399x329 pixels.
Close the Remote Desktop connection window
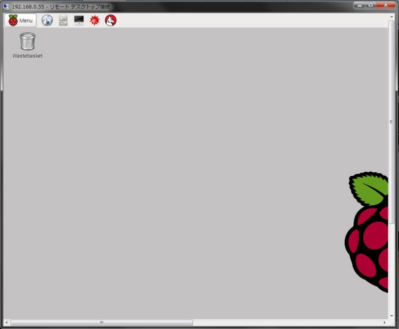click(386, 5)
